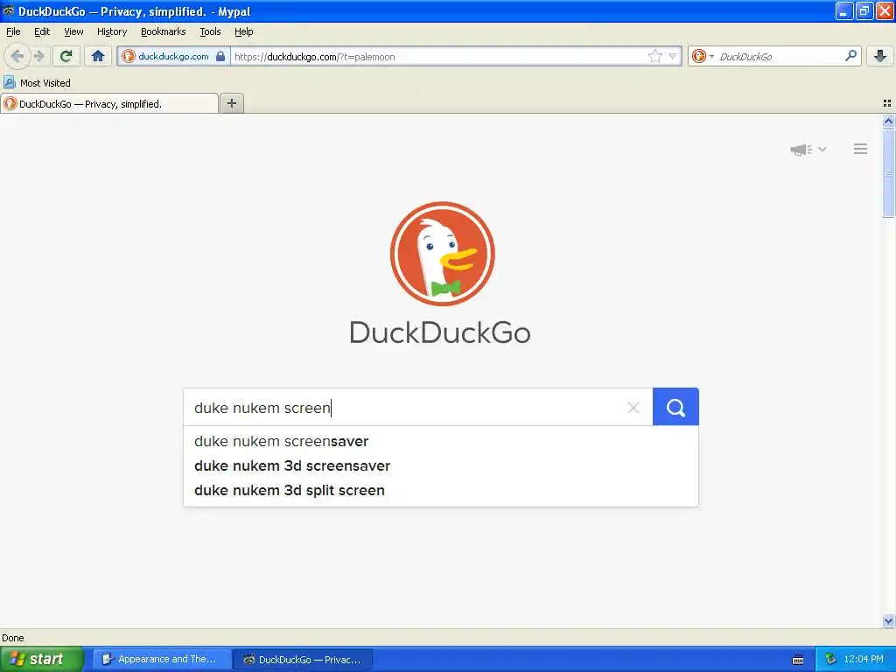Bookmark this page with the star icon
Viewport: 896px width, 672px height.
click(x=654, y=56)
